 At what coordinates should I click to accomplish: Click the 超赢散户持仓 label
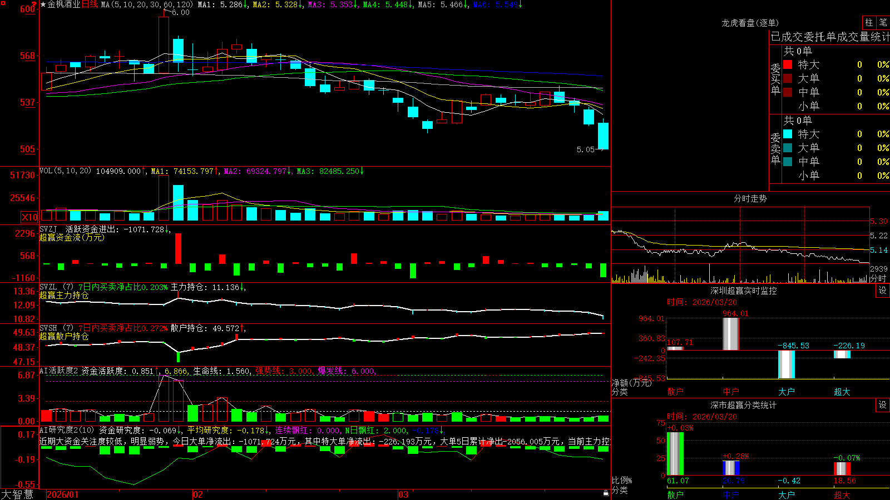64,336
